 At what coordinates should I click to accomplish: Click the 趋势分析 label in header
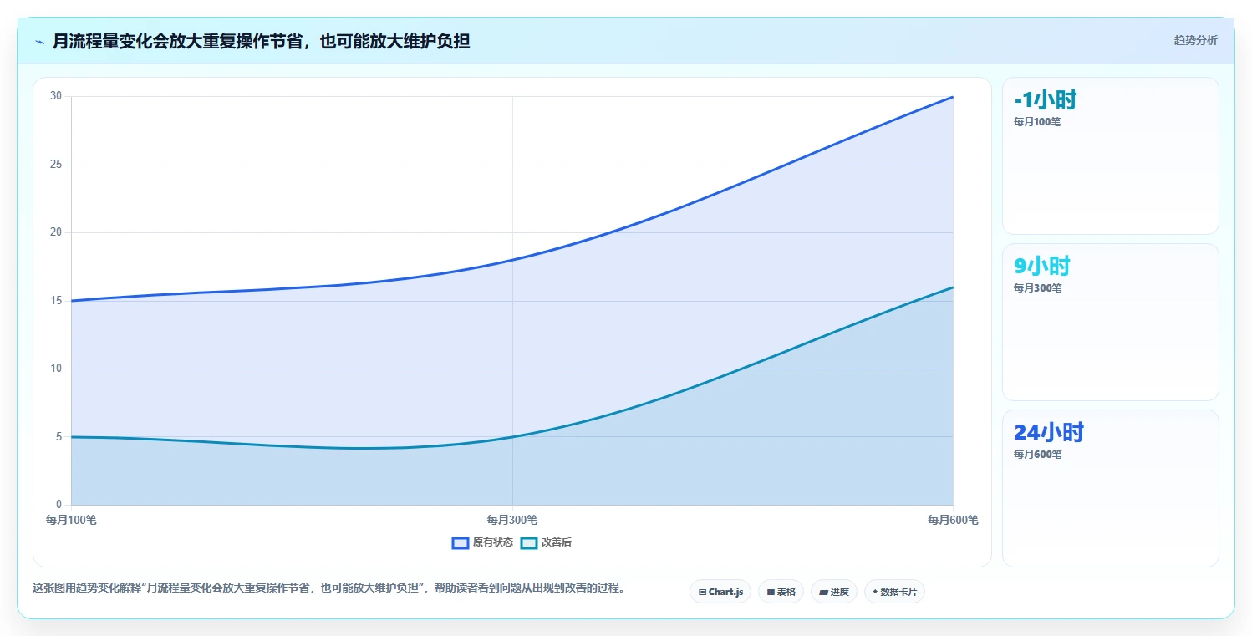click(1195, 40)
